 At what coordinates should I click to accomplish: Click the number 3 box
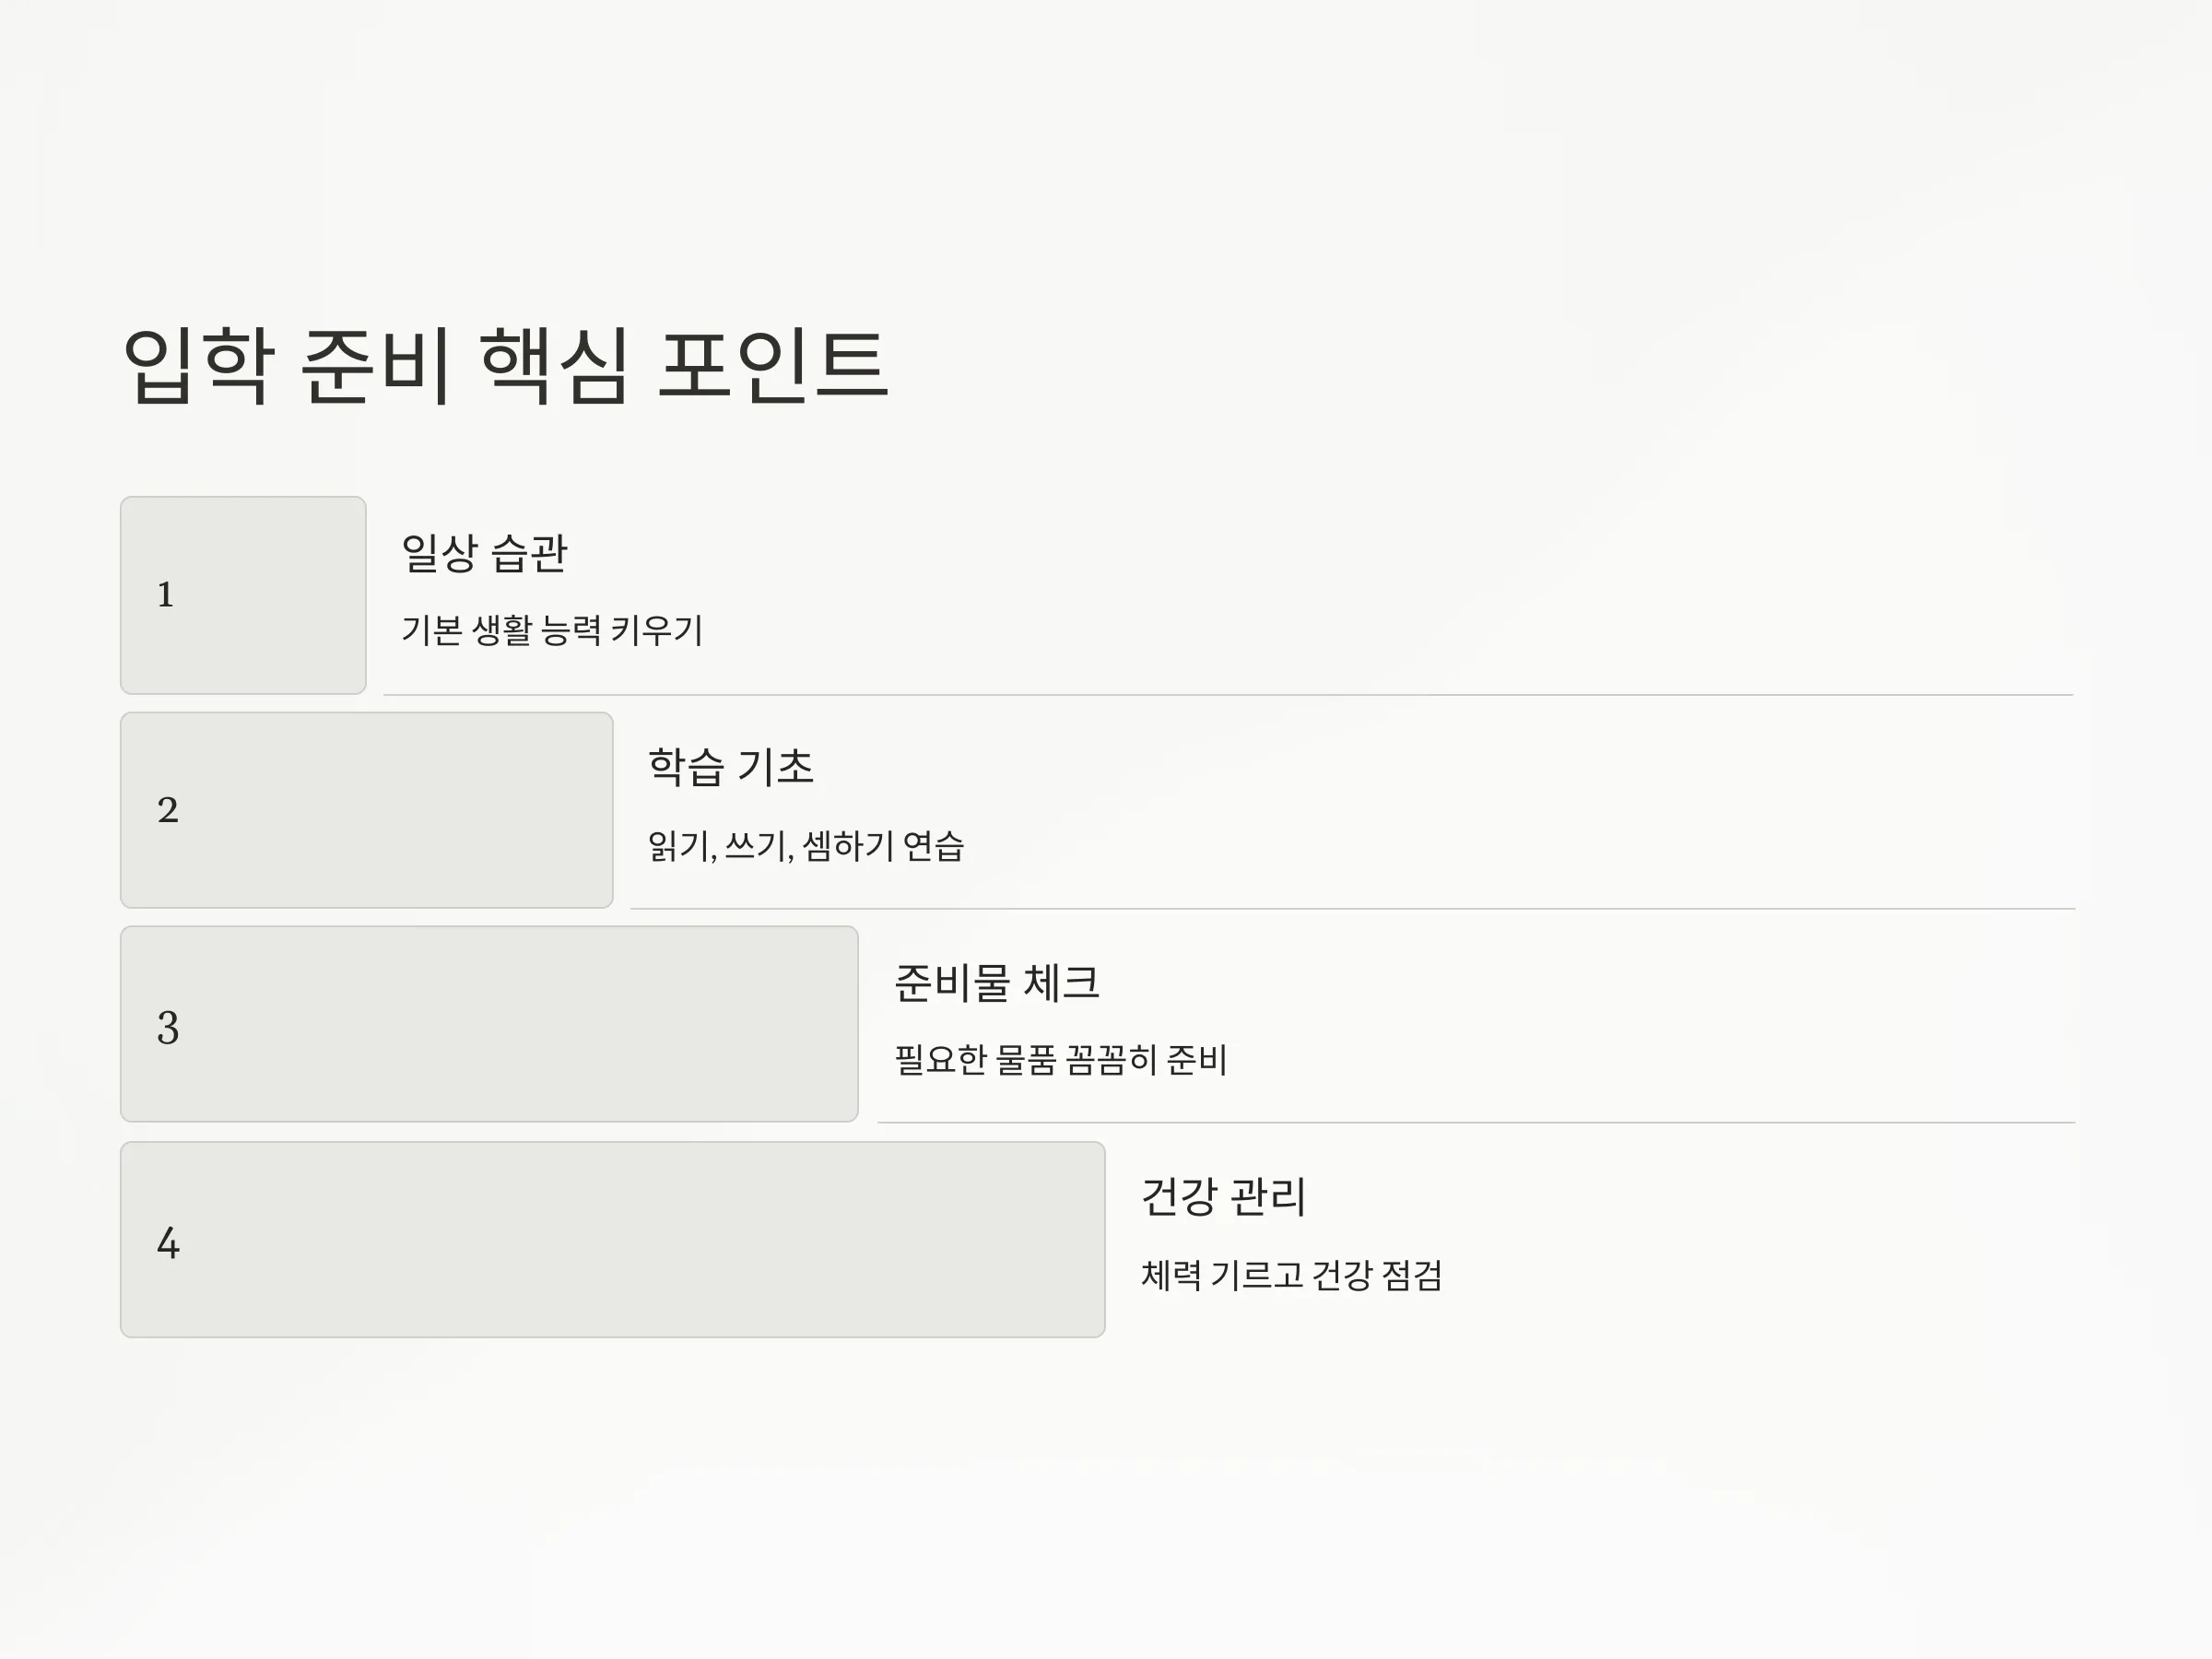click(489, 1024)
